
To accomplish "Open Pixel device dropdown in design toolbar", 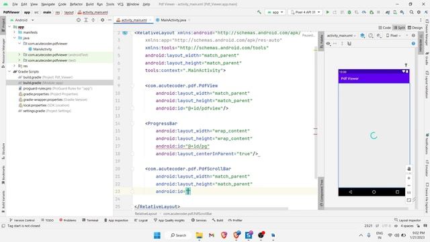I will point(394,36).
